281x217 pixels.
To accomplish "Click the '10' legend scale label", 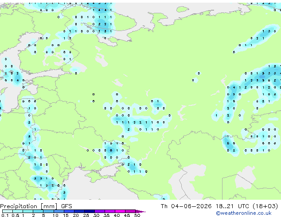I will click(x=55, y=215).
